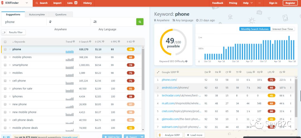The width and height of the screenshot is (301, 138).
Task: Star the 'iphones' keyword
Action: click(9, 96)
